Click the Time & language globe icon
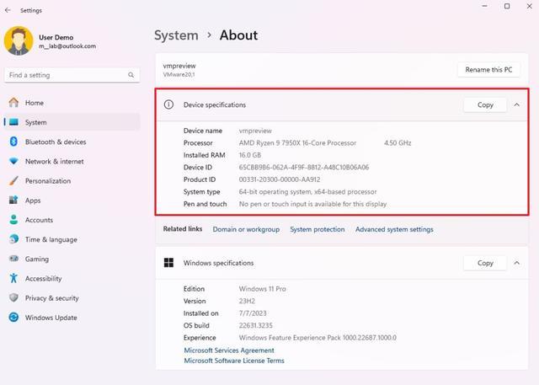The height and width of the screenshot is (385, 539). (x=13, y=239)
